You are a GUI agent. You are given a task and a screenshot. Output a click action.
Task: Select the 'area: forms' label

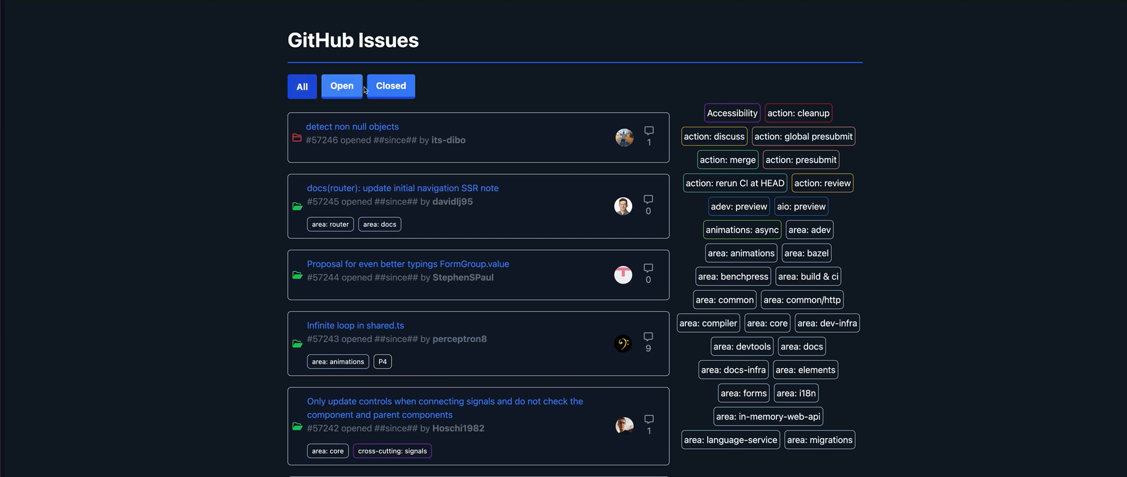click(744, 393)
